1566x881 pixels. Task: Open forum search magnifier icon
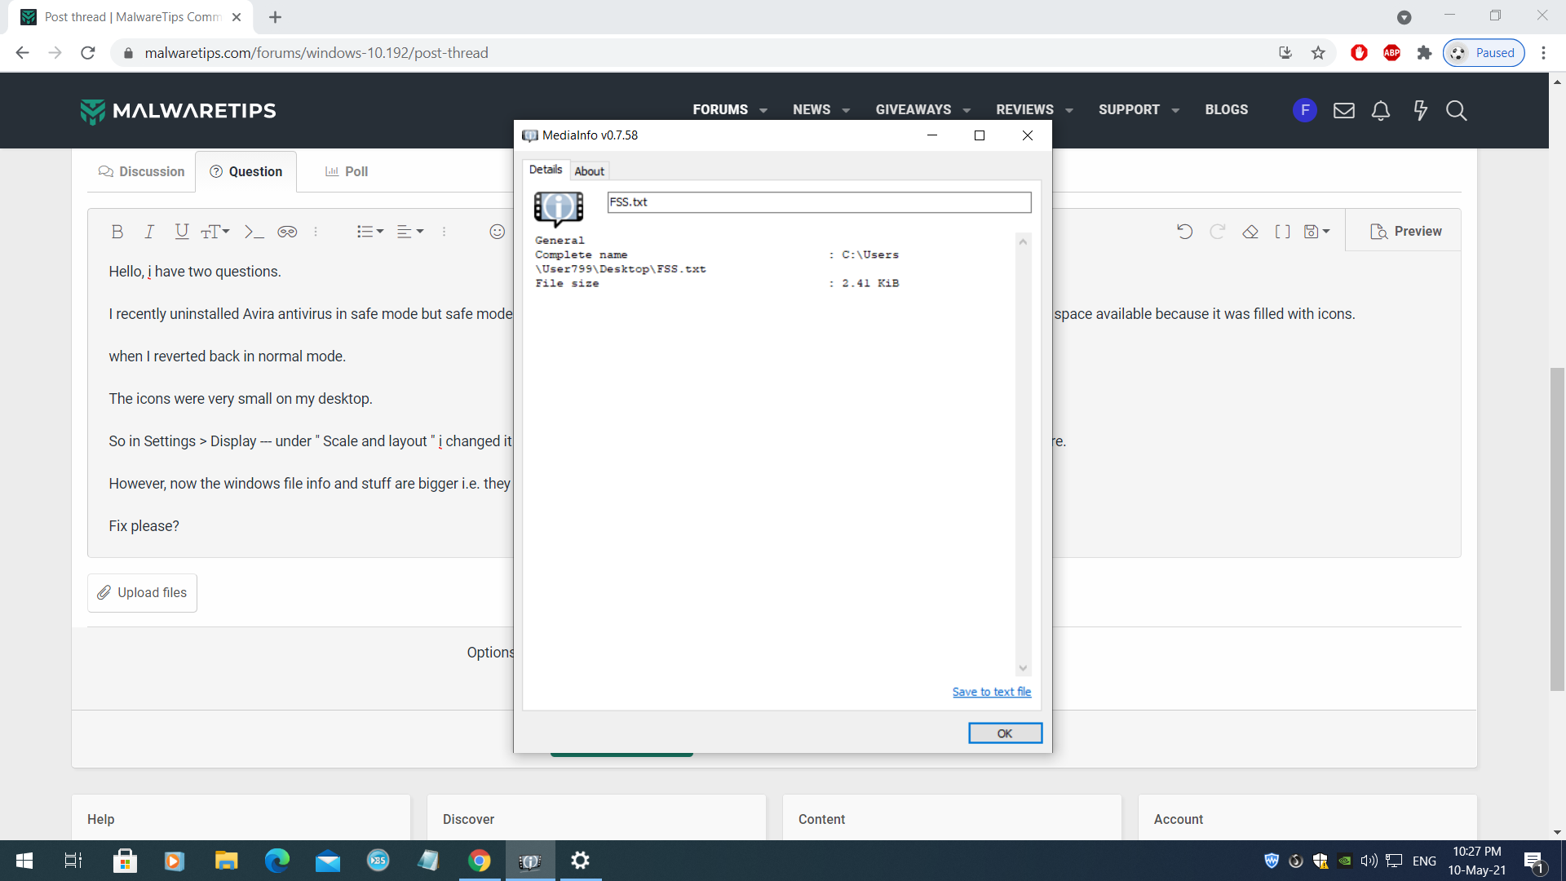[x=1456, y=110]
